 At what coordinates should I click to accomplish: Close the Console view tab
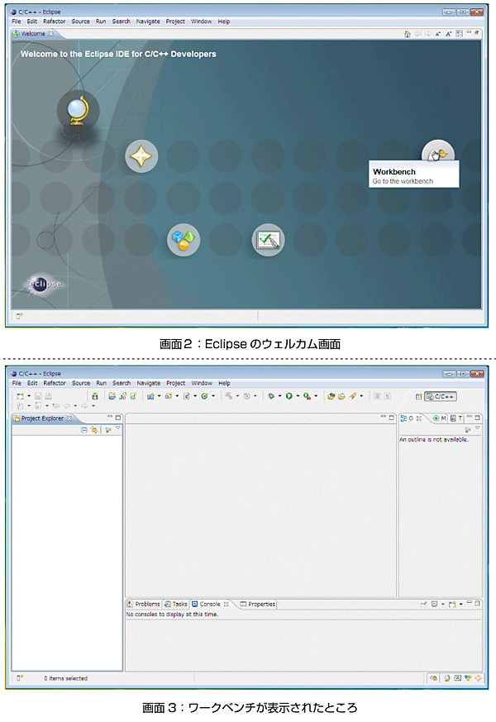[x=226, y=604]
